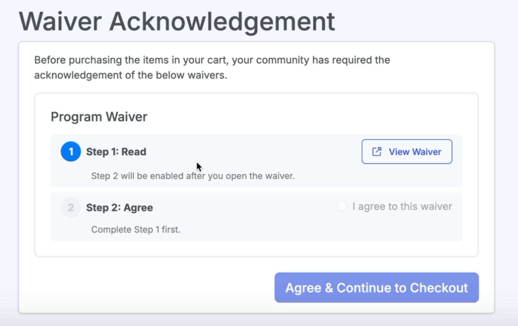Click the Waiver Acknowledgement page heading
This screenshot has height=326, width=518.
tap(177, 22)
